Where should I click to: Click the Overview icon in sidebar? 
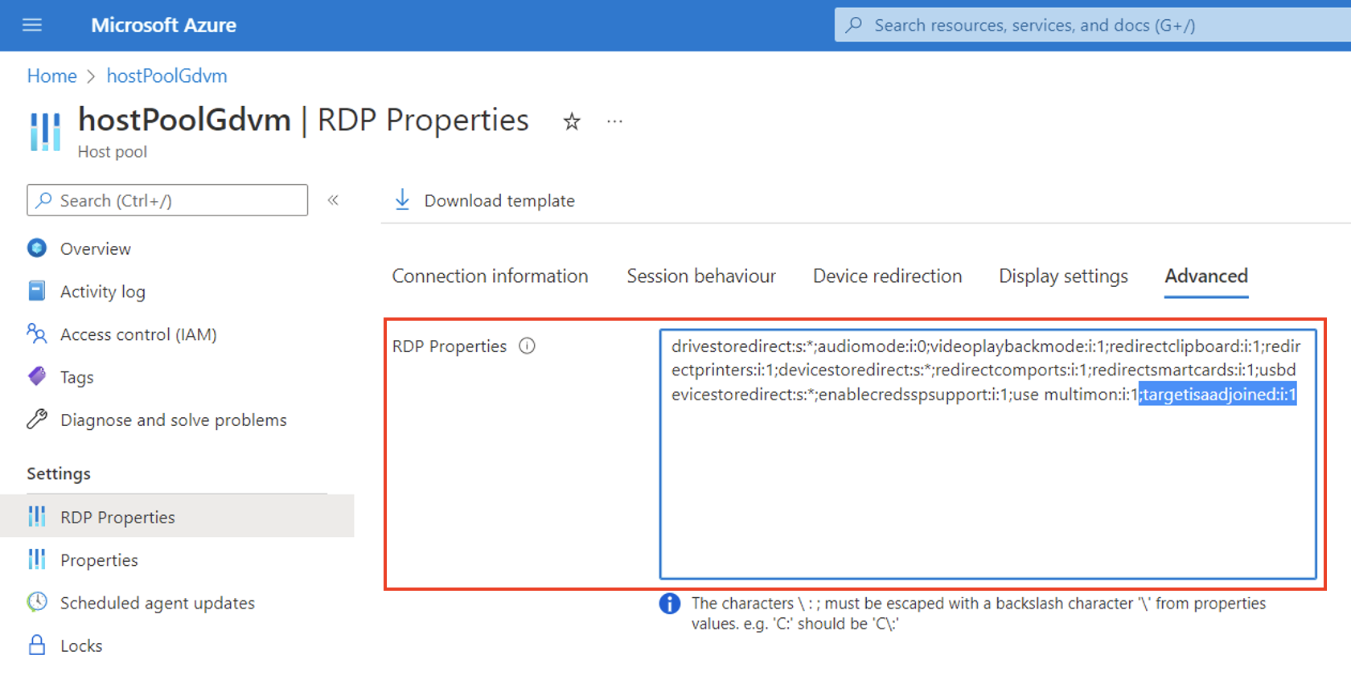[x=37, y=248]
